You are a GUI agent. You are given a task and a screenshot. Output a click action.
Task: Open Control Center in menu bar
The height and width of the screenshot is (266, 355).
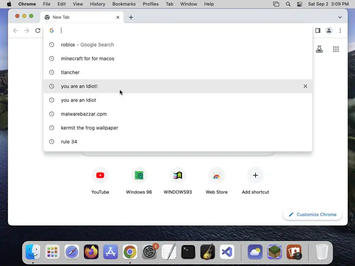point(299,4)
